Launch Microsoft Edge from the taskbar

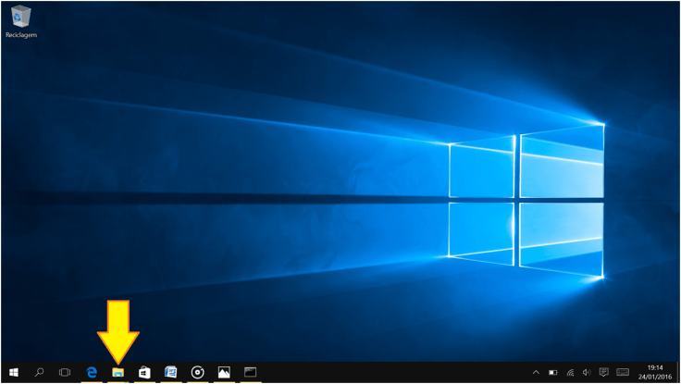point(92,372)
